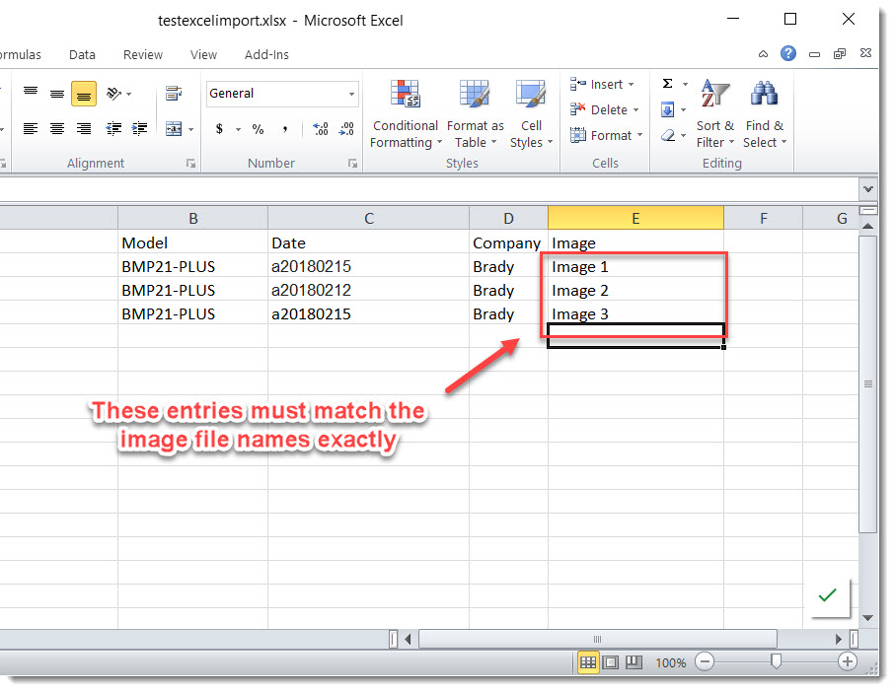This screenshot has height=691, width=894.
Task: Expand the General number format dropdown
Action: click(x=352, y=94)
